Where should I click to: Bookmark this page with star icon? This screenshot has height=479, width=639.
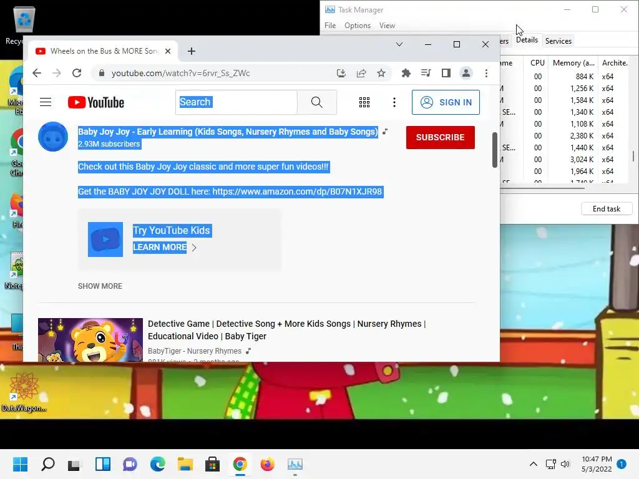[x=381, y=74]
